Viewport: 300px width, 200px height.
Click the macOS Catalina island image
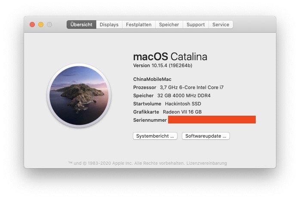tap(79, 95)
